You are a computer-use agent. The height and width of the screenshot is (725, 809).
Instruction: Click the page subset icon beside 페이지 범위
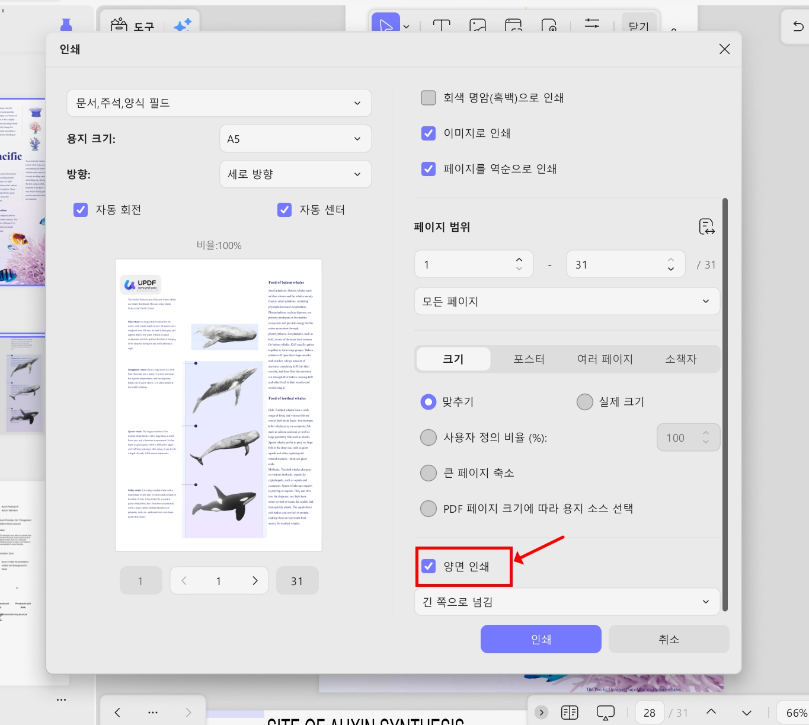[x=706, y=227]
